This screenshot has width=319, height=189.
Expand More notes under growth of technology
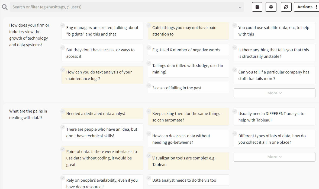pos(274,93)
